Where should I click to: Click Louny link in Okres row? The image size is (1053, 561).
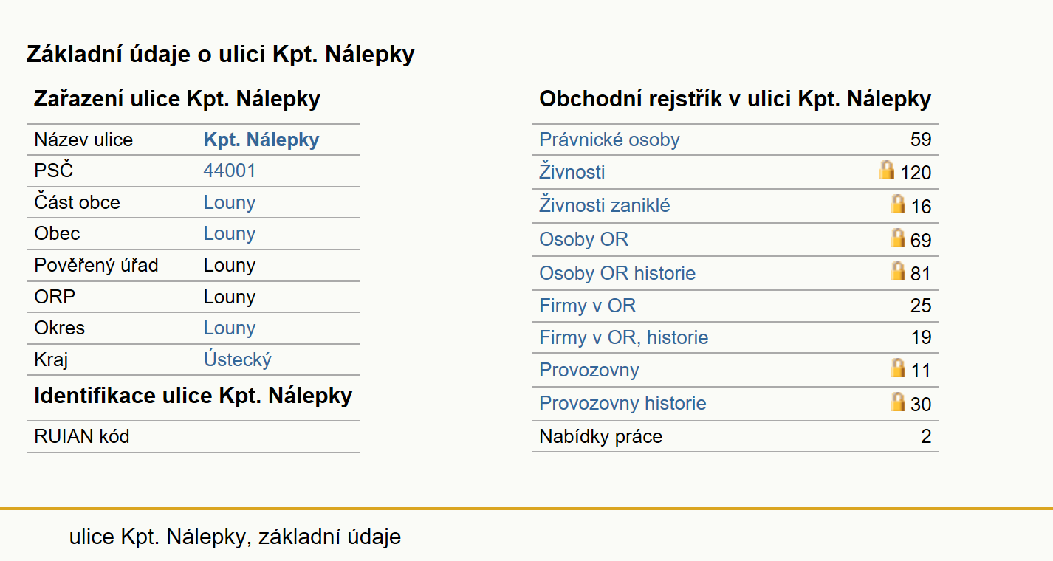pyautogui.click(x=230, y=328)
